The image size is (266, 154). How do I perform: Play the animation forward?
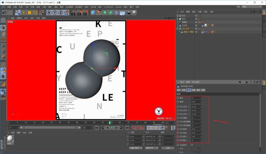point(112,128)
